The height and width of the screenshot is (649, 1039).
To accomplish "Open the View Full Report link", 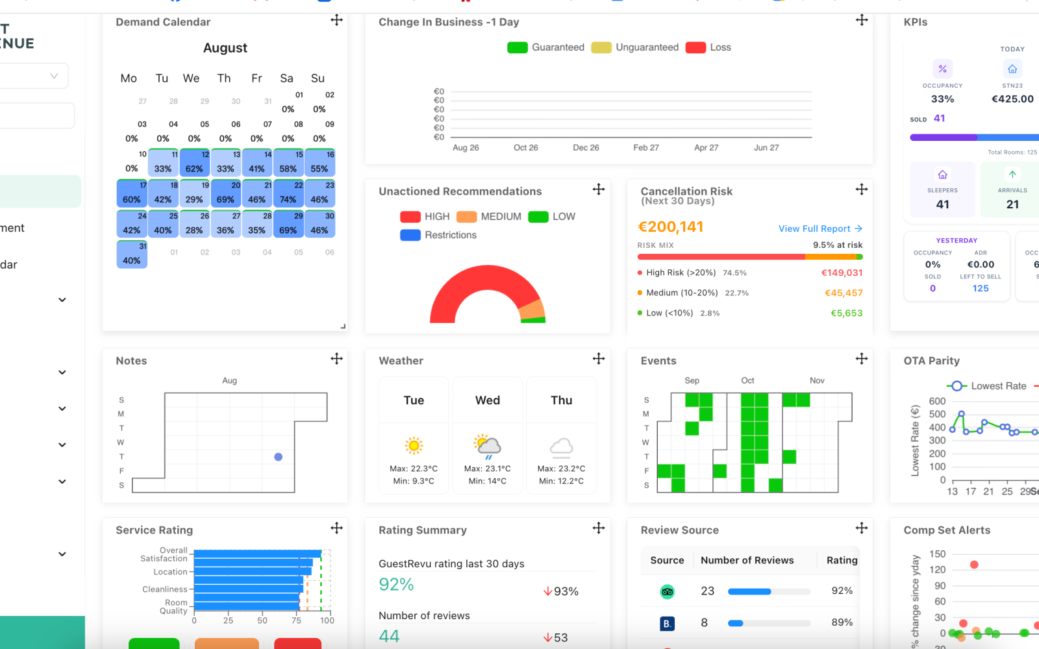I will [821, 228].
